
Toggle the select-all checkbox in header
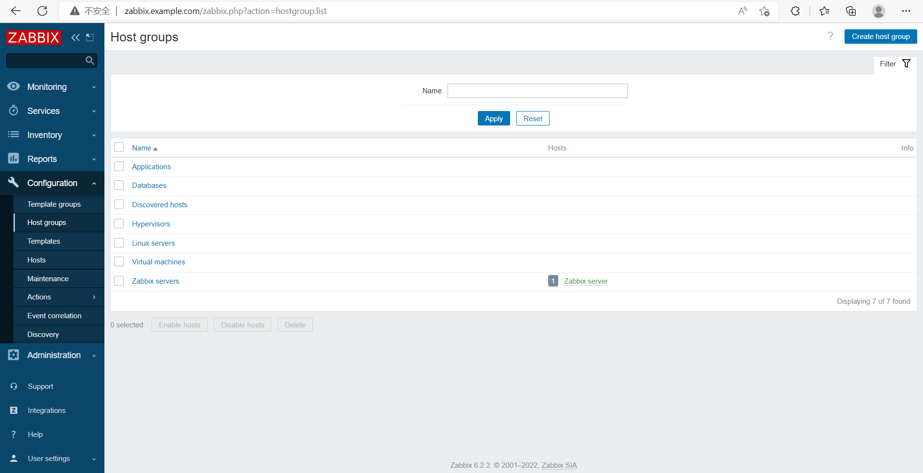point(119,147)
